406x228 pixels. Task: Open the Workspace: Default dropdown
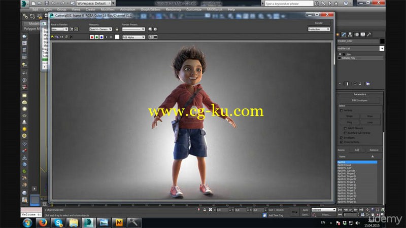click(x=93, y=4)
